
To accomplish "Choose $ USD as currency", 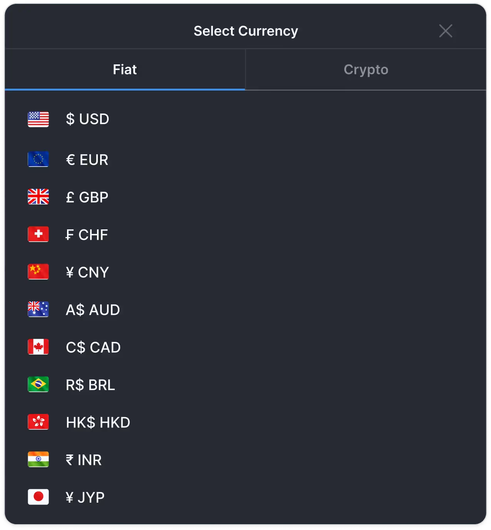I will point(87,119).
